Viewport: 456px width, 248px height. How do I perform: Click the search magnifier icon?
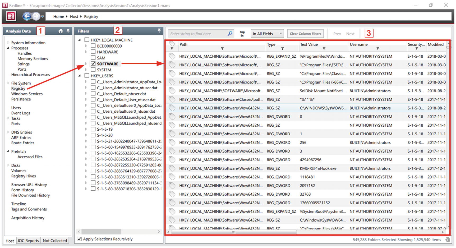click(x=230, y=34)
